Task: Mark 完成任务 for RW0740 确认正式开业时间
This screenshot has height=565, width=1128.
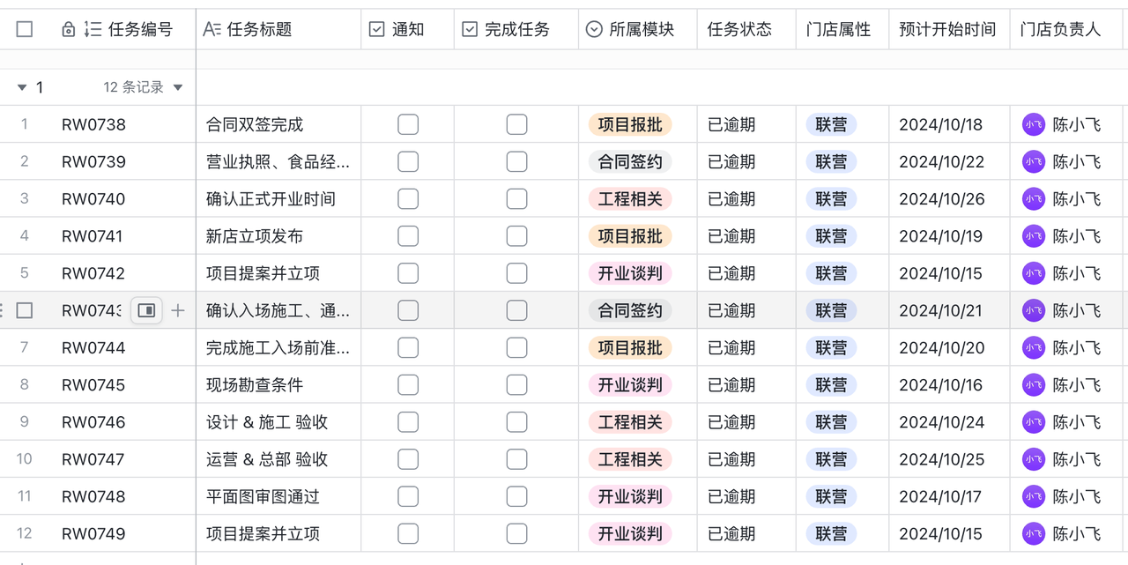Action: pyautogui.click(x=516, y=199)
